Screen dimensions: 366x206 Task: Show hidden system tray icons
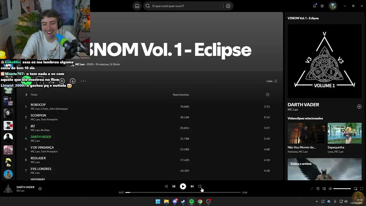tap(317, 201)
